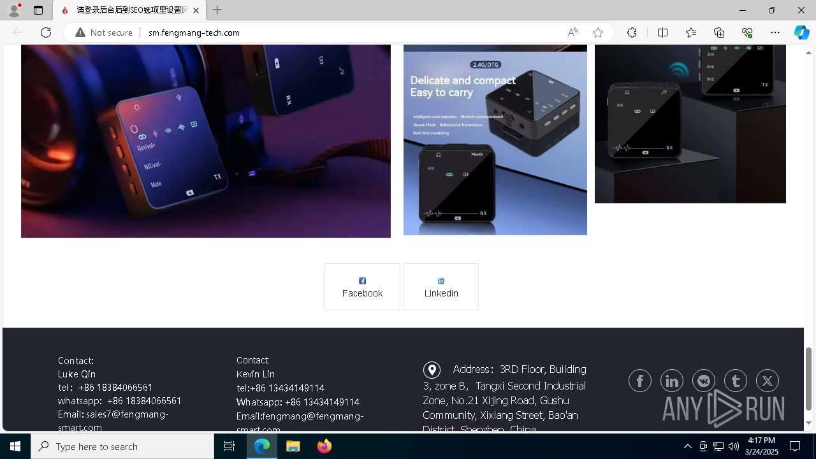Click Whatsapp: +86 13434149114 text
Screen dimensions: 816x459
[298, 402]
